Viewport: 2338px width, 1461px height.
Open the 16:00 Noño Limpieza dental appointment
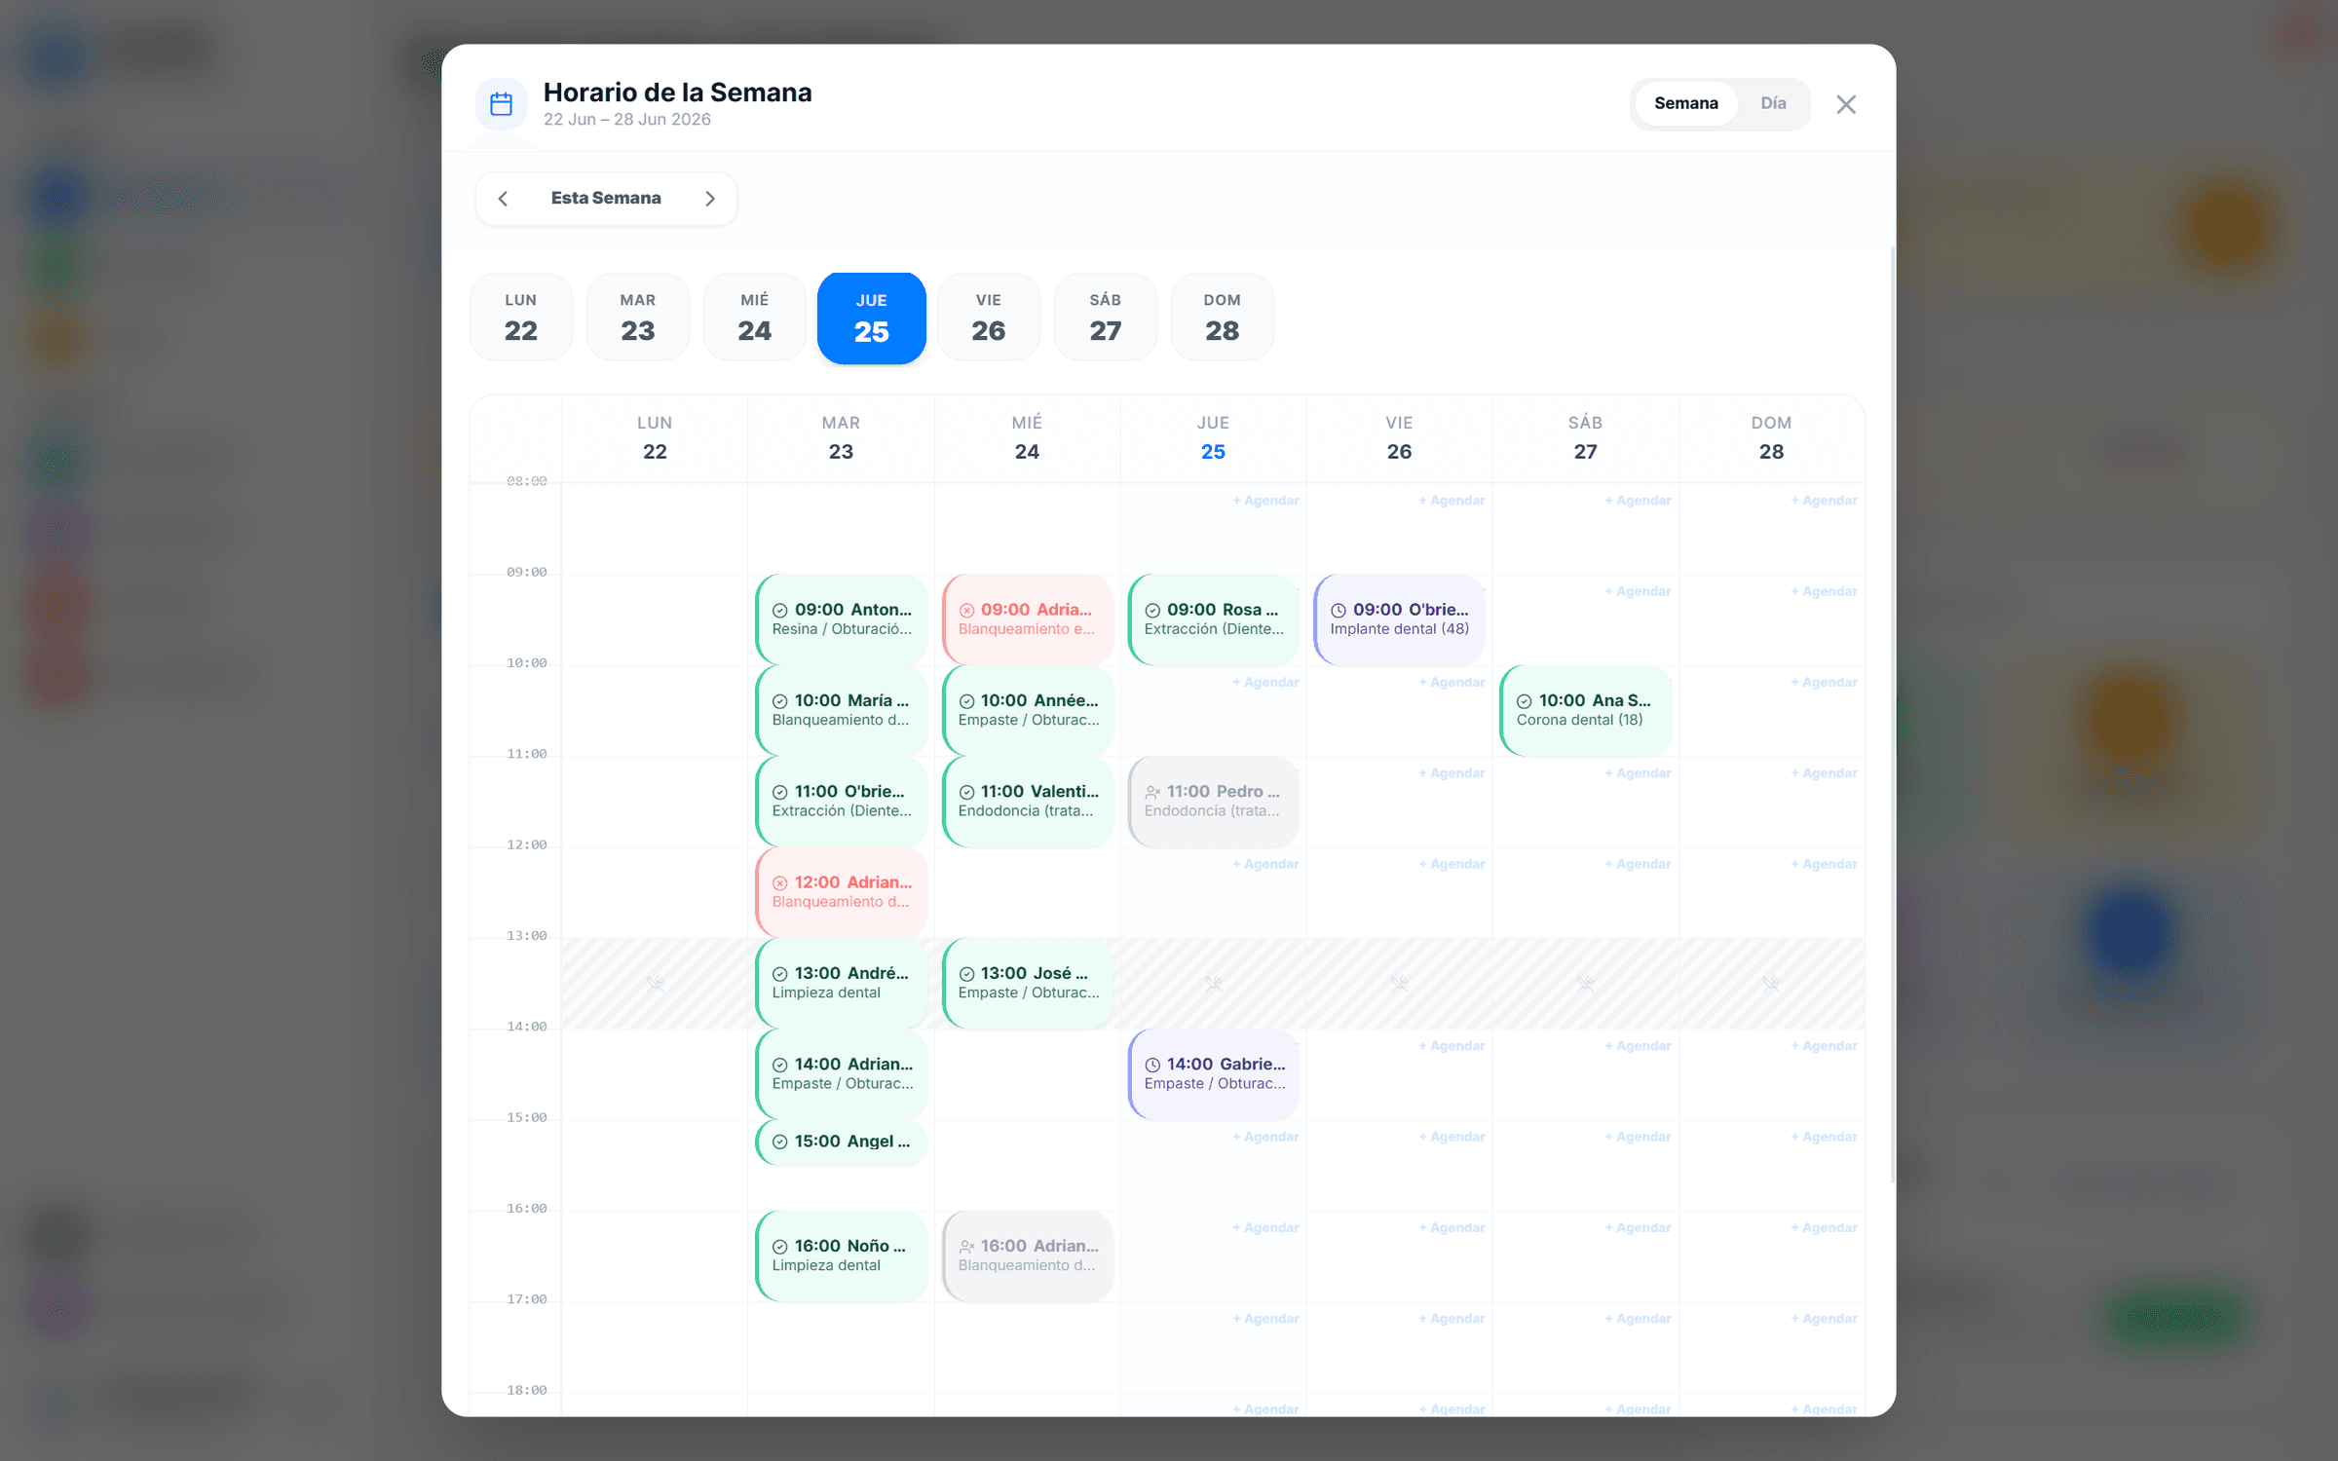(x=842, y=1255)
